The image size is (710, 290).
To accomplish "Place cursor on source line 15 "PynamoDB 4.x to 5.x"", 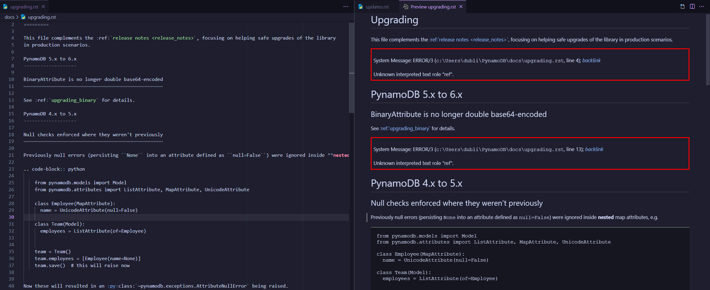I will 50,114.
